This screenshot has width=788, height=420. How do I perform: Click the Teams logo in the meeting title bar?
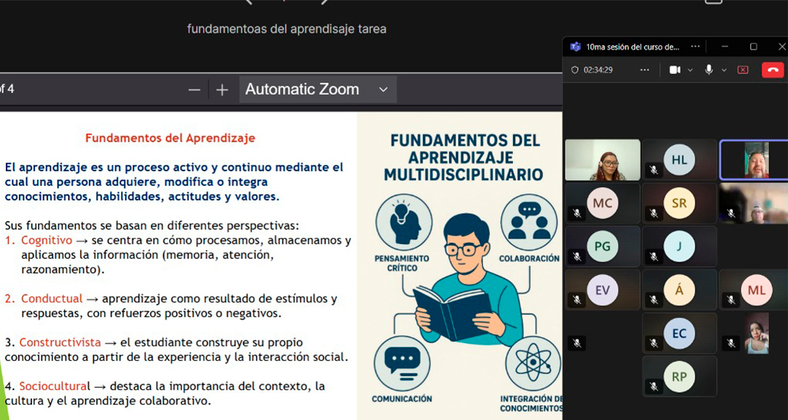(575, 47)
